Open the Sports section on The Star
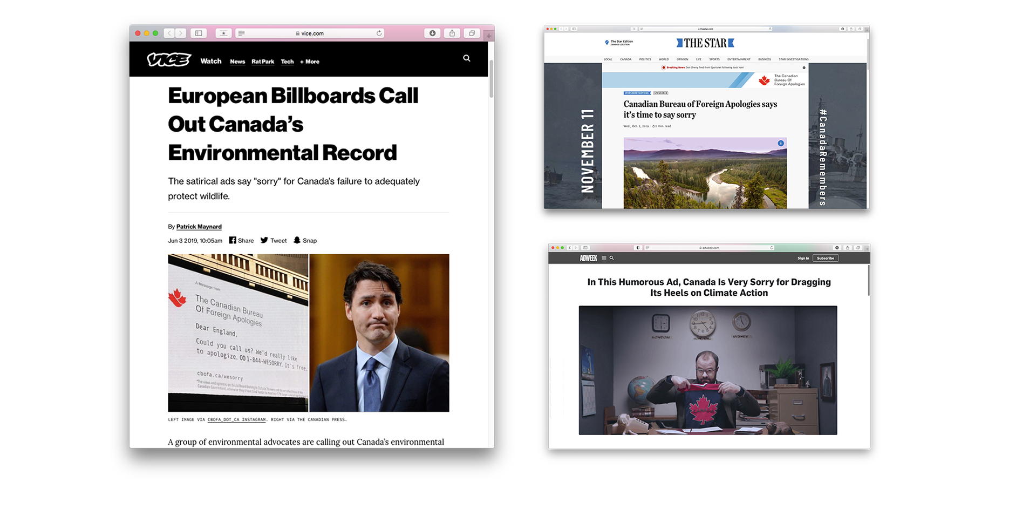The height and width of the screenshot is (516, 1036). click(x=714, y=59)
